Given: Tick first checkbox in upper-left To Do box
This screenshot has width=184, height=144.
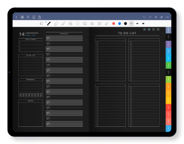Looking at the screenshot, I should tap(98, 42).
